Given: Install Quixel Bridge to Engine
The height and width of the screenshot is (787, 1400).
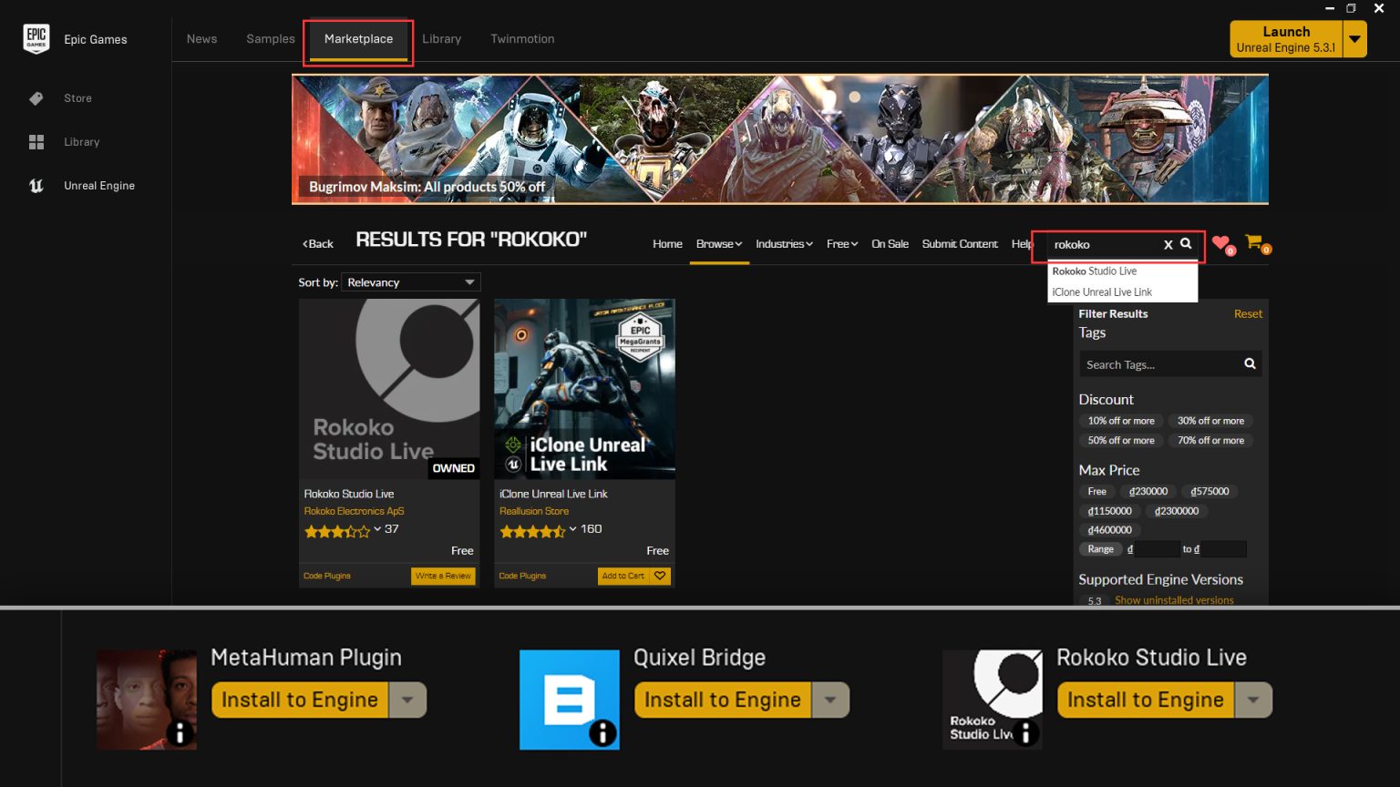Looking at the screenshot, I should [723, 700].
